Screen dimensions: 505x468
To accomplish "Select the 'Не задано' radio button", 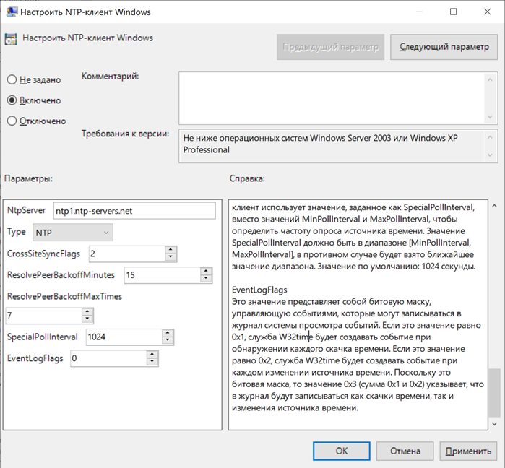I will [x=12, y=79].
